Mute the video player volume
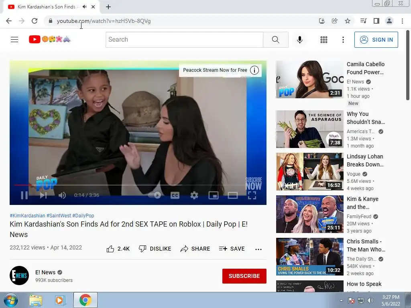This screenshot has height=308, width=411. click(x=62, y=195)
